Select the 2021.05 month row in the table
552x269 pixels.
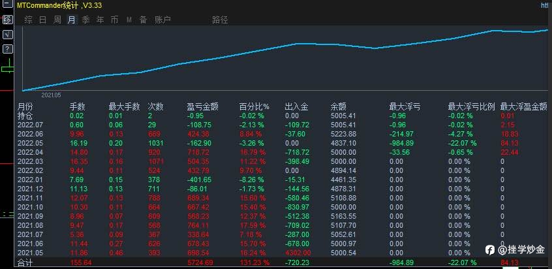pos(283,253)
